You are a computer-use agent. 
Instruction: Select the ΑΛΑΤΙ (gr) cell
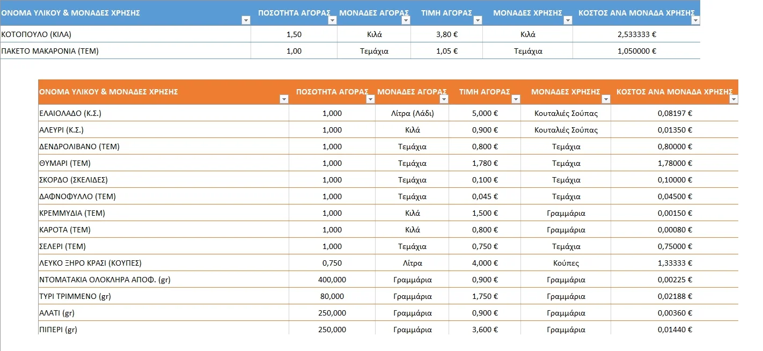(164, 313)
